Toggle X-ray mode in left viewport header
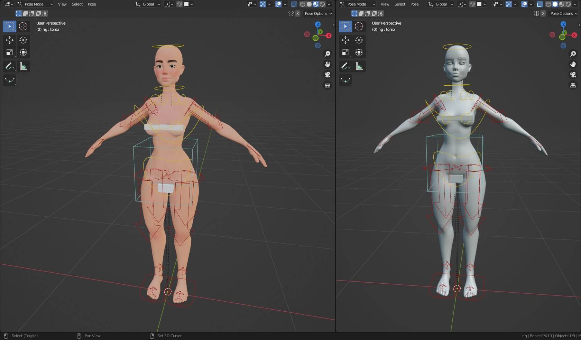 [x=294, y=4]
